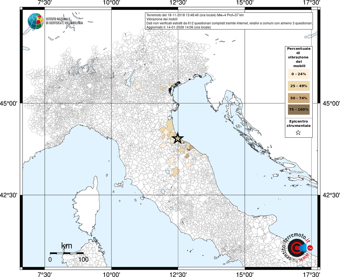The height and width of the screenshot is (277, 340).
Task: Click the bottom 12°30' longitude label
Action: click(178, 274)
